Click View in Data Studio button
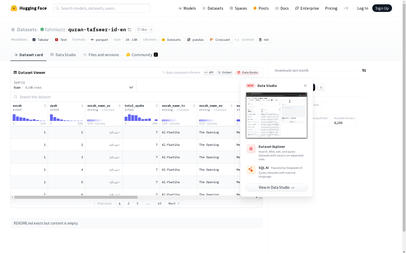Image resolution: width=406 pixels, height=254 pixels. (277, 187)
